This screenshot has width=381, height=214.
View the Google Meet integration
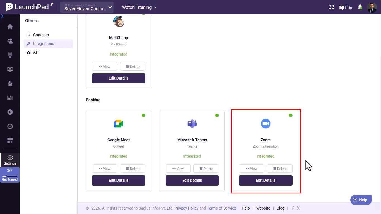(x=104, y=169)
